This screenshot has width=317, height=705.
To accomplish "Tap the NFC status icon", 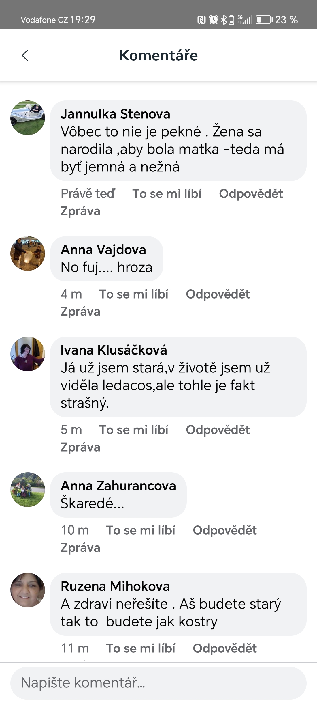I will point(201,20).
